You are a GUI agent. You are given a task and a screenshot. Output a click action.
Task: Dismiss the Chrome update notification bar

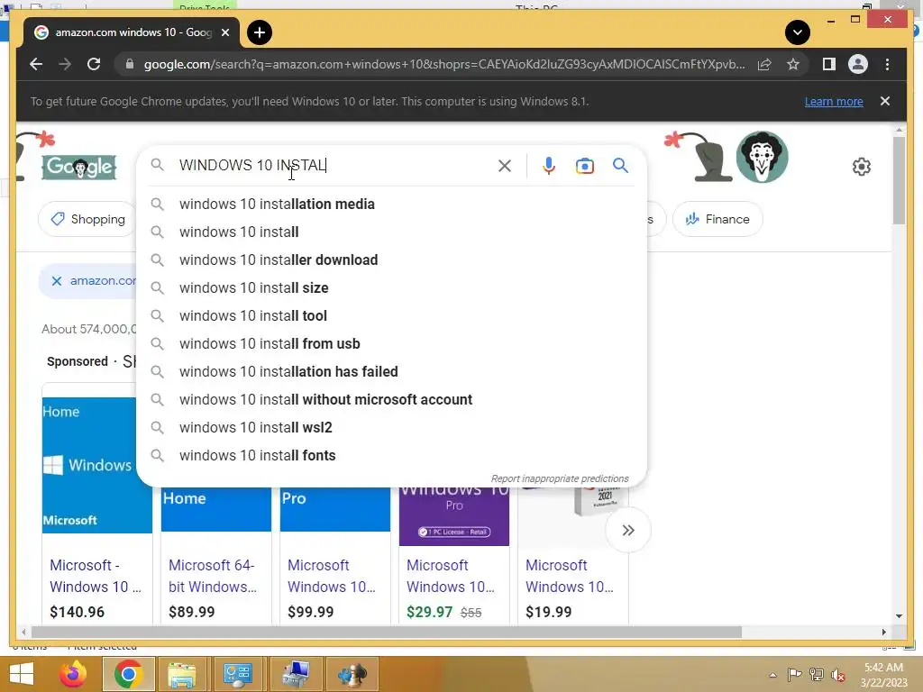[x=885, y=101]
